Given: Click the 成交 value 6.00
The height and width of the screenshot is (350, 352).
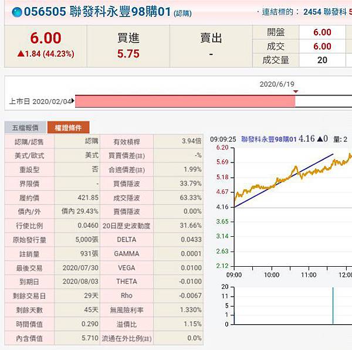Looking at the screenshot, I should [322, 46].
